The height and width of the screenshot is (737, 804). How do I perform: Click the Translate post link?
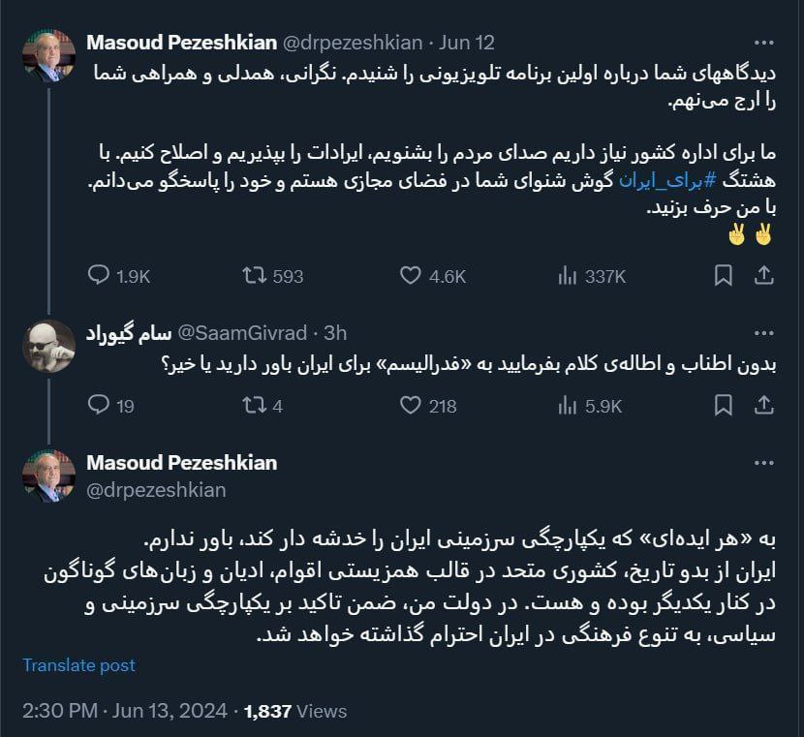pyautogui.click(x=78, y=665)
